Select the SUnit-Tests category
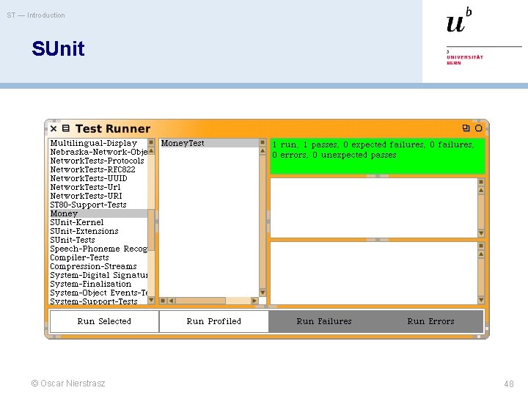This screenshot has width=528, height=396. pos(98,240)
